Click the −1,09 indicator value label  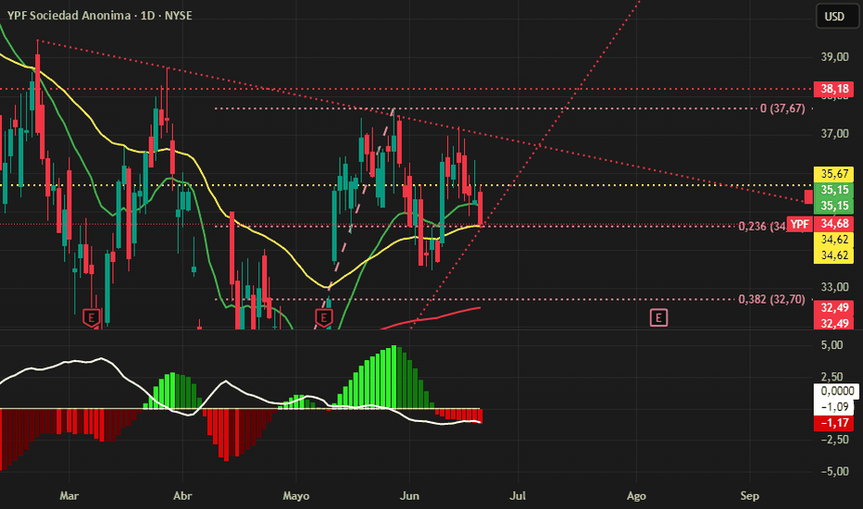coord(833,406)
